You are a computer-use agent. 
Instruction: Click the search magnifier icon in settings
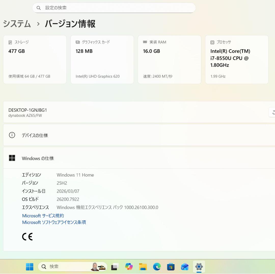pos(39,8)
